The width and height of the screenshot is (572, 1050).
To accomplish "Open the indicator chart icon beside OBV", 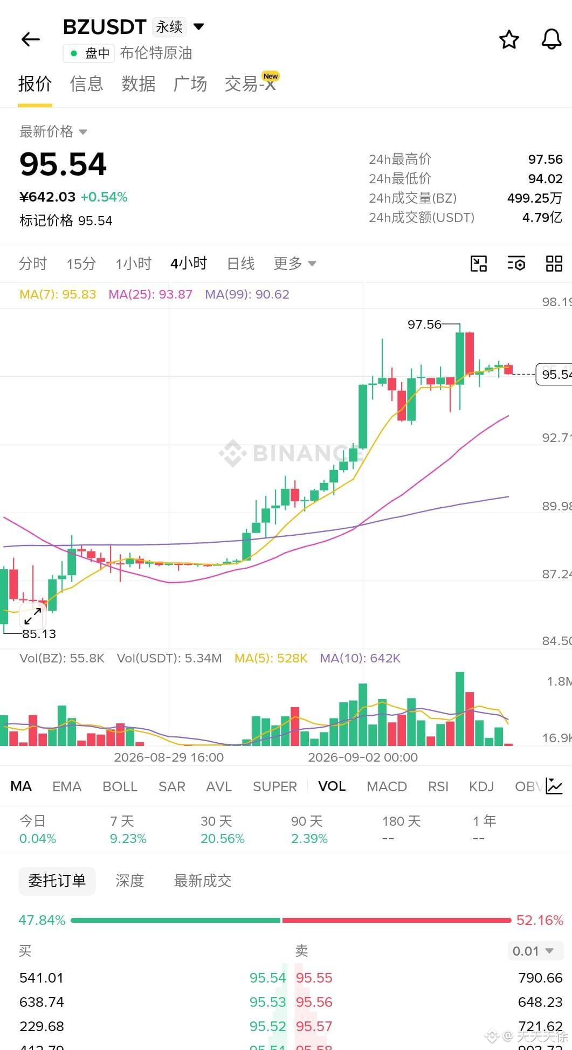I will (x=554, y=786).
